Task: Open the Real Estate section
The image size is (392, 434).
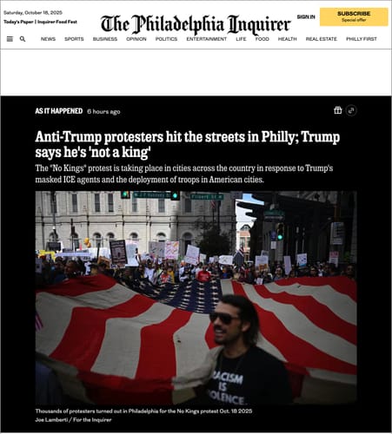Action: click(x=322, y=39)
